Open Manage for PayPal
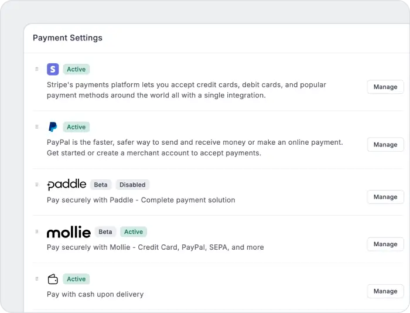This screenshot has width=410, height=313. pyautogui.click(x=385, y=145)
